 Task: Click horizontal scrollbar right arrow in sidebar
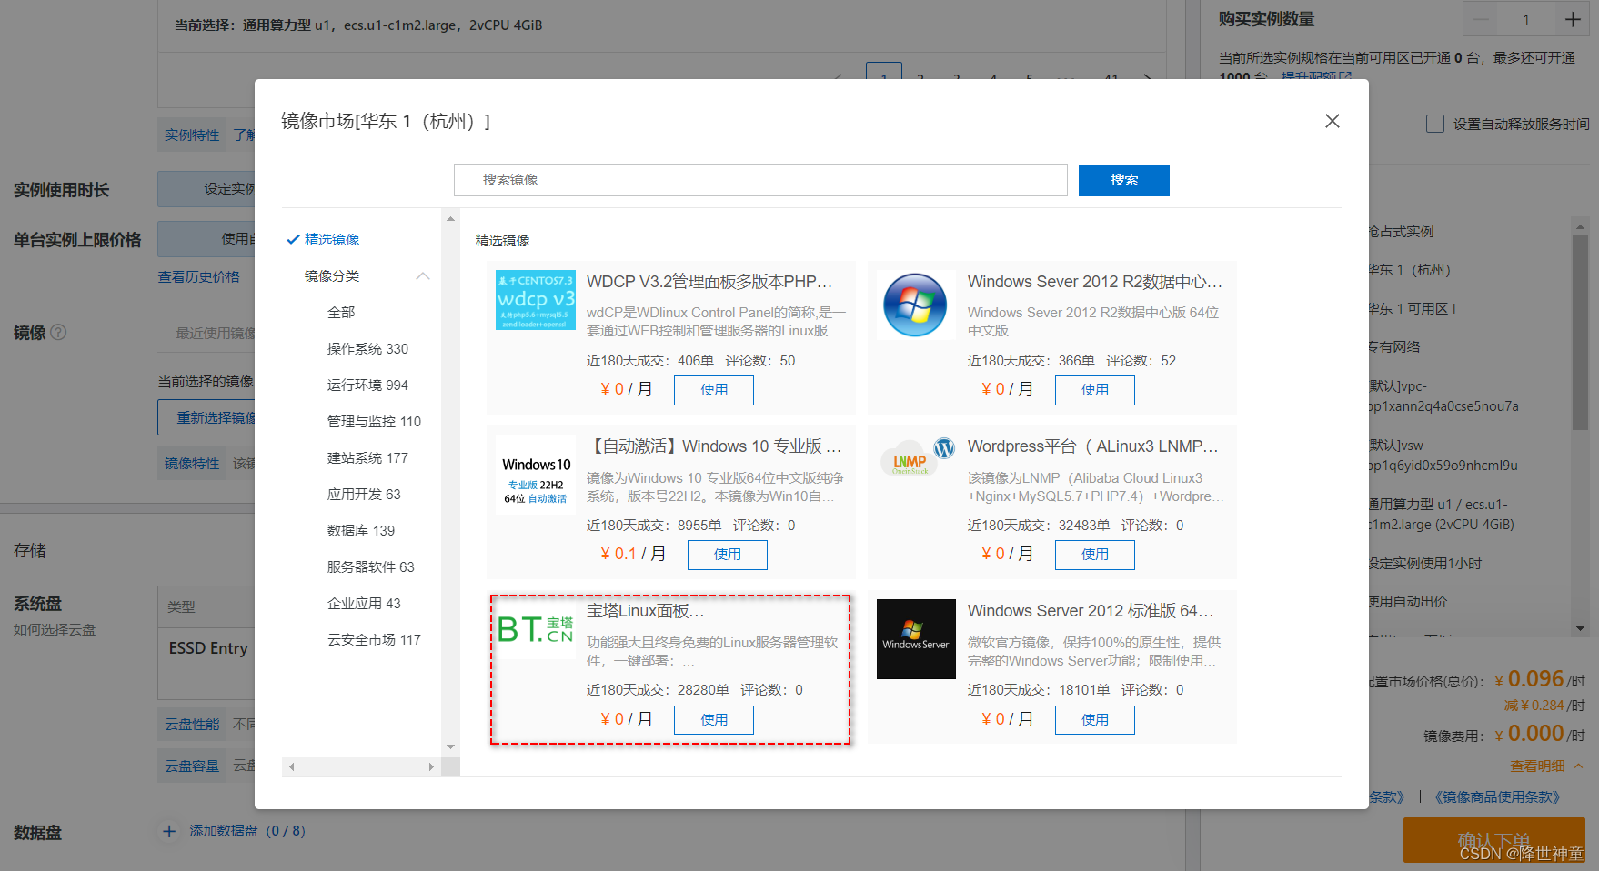click(x=431, y=767)
